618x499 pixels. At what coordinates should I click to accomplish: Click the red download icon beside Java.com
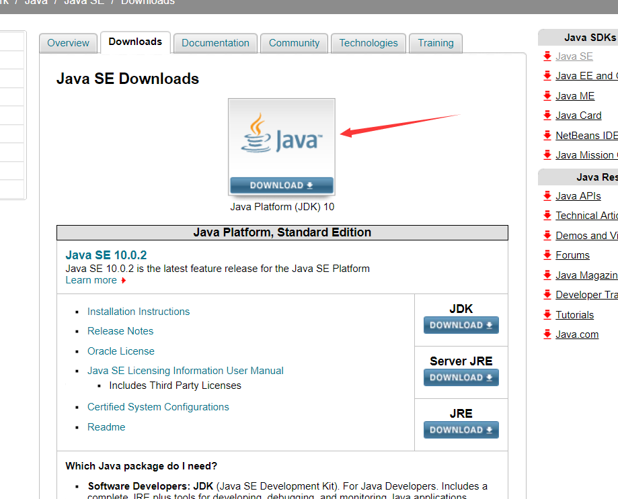547,334
